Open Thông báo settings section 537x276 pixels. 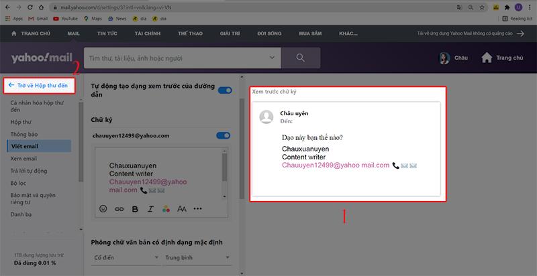click(x=24, y=134)
